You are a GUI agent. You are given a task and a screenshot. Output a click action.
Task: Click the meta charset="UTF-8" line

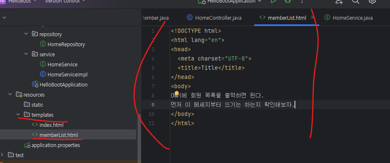click(x=215, y=59)
